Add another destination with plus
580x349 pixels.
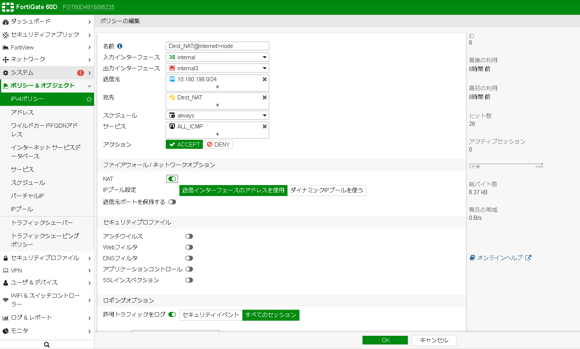click(x=217, y=105)
